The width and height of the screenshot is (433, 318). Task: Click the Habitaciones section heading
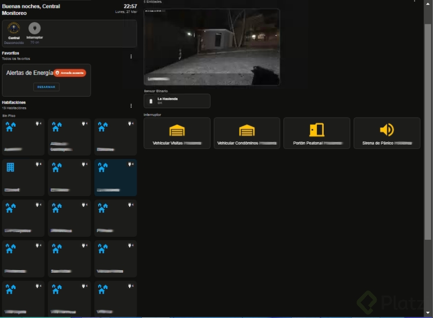click(14, 102)
